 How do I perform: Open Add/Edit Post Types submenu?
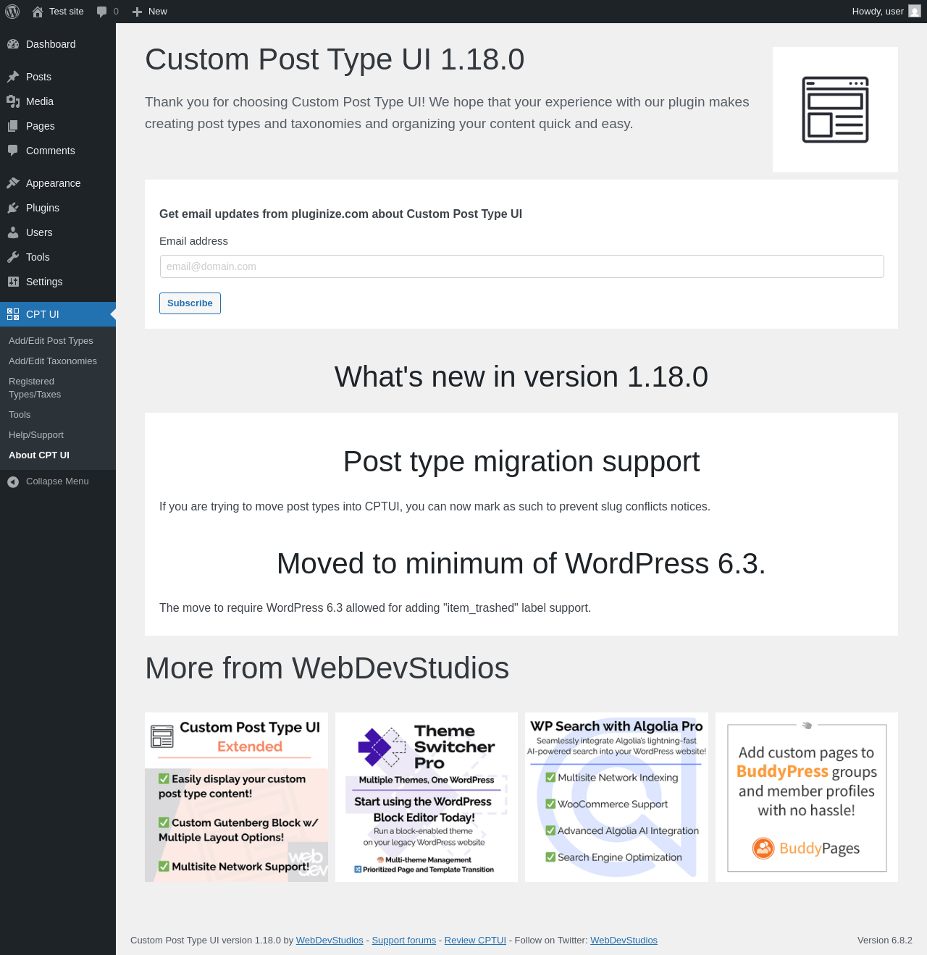click(51, 341)
